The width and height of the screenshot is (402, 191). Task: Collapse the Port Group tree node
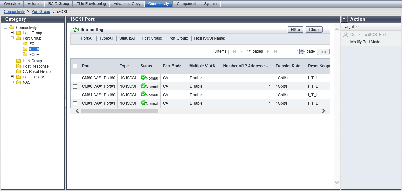[12, 38]
